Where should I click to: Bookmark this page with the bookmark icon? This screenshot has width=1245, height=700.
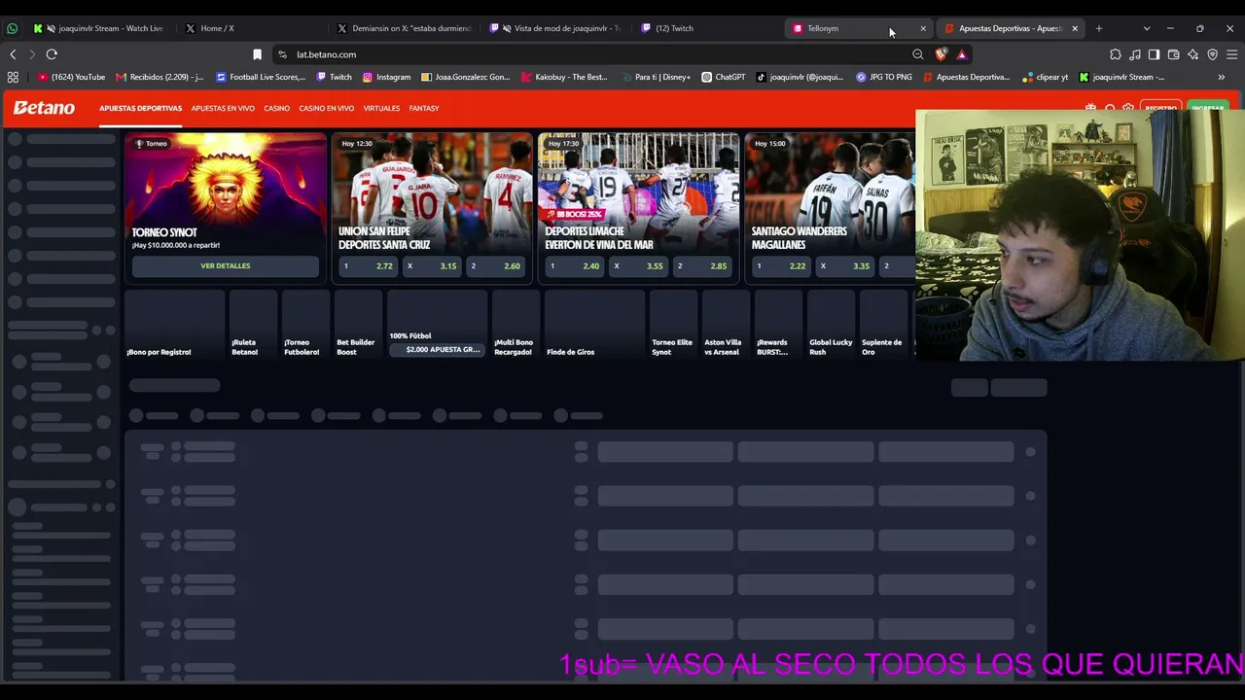coord(257,54)
